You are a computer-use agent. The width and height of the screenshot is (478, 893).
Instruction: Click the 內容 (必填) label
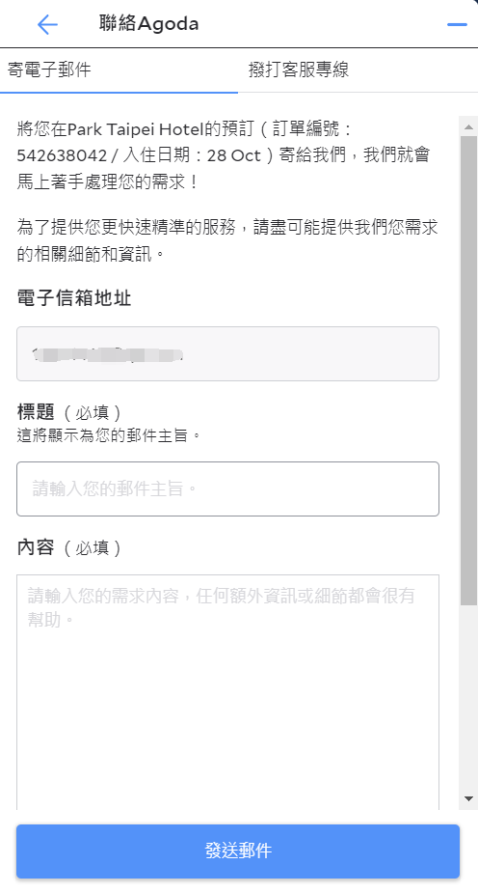(x=68, y=547)
